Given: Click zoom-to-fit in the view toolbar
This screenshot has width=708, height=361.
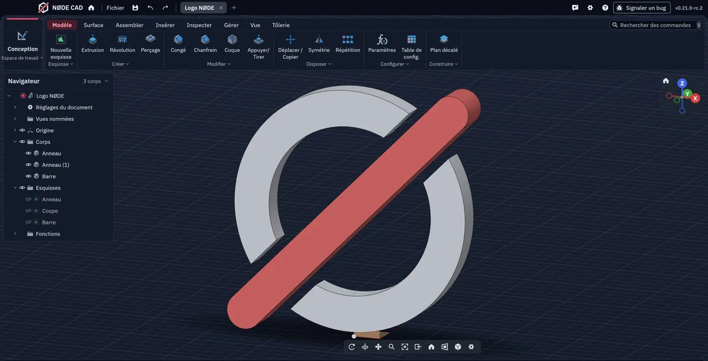Looking at the screenshot, I should coord(405,347).
